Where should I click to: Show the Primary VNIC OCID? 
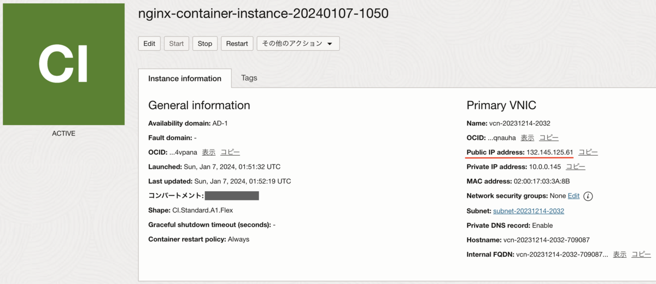[527, 138]
